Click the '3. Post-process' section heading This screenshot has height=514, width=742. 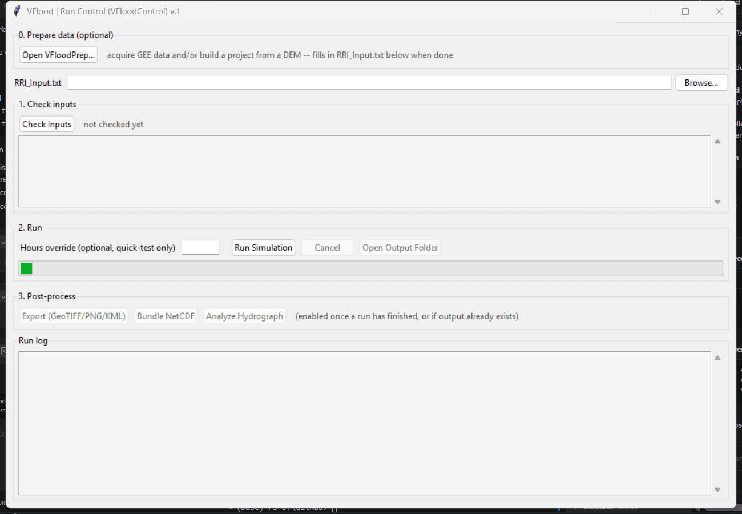pos(47,296)
